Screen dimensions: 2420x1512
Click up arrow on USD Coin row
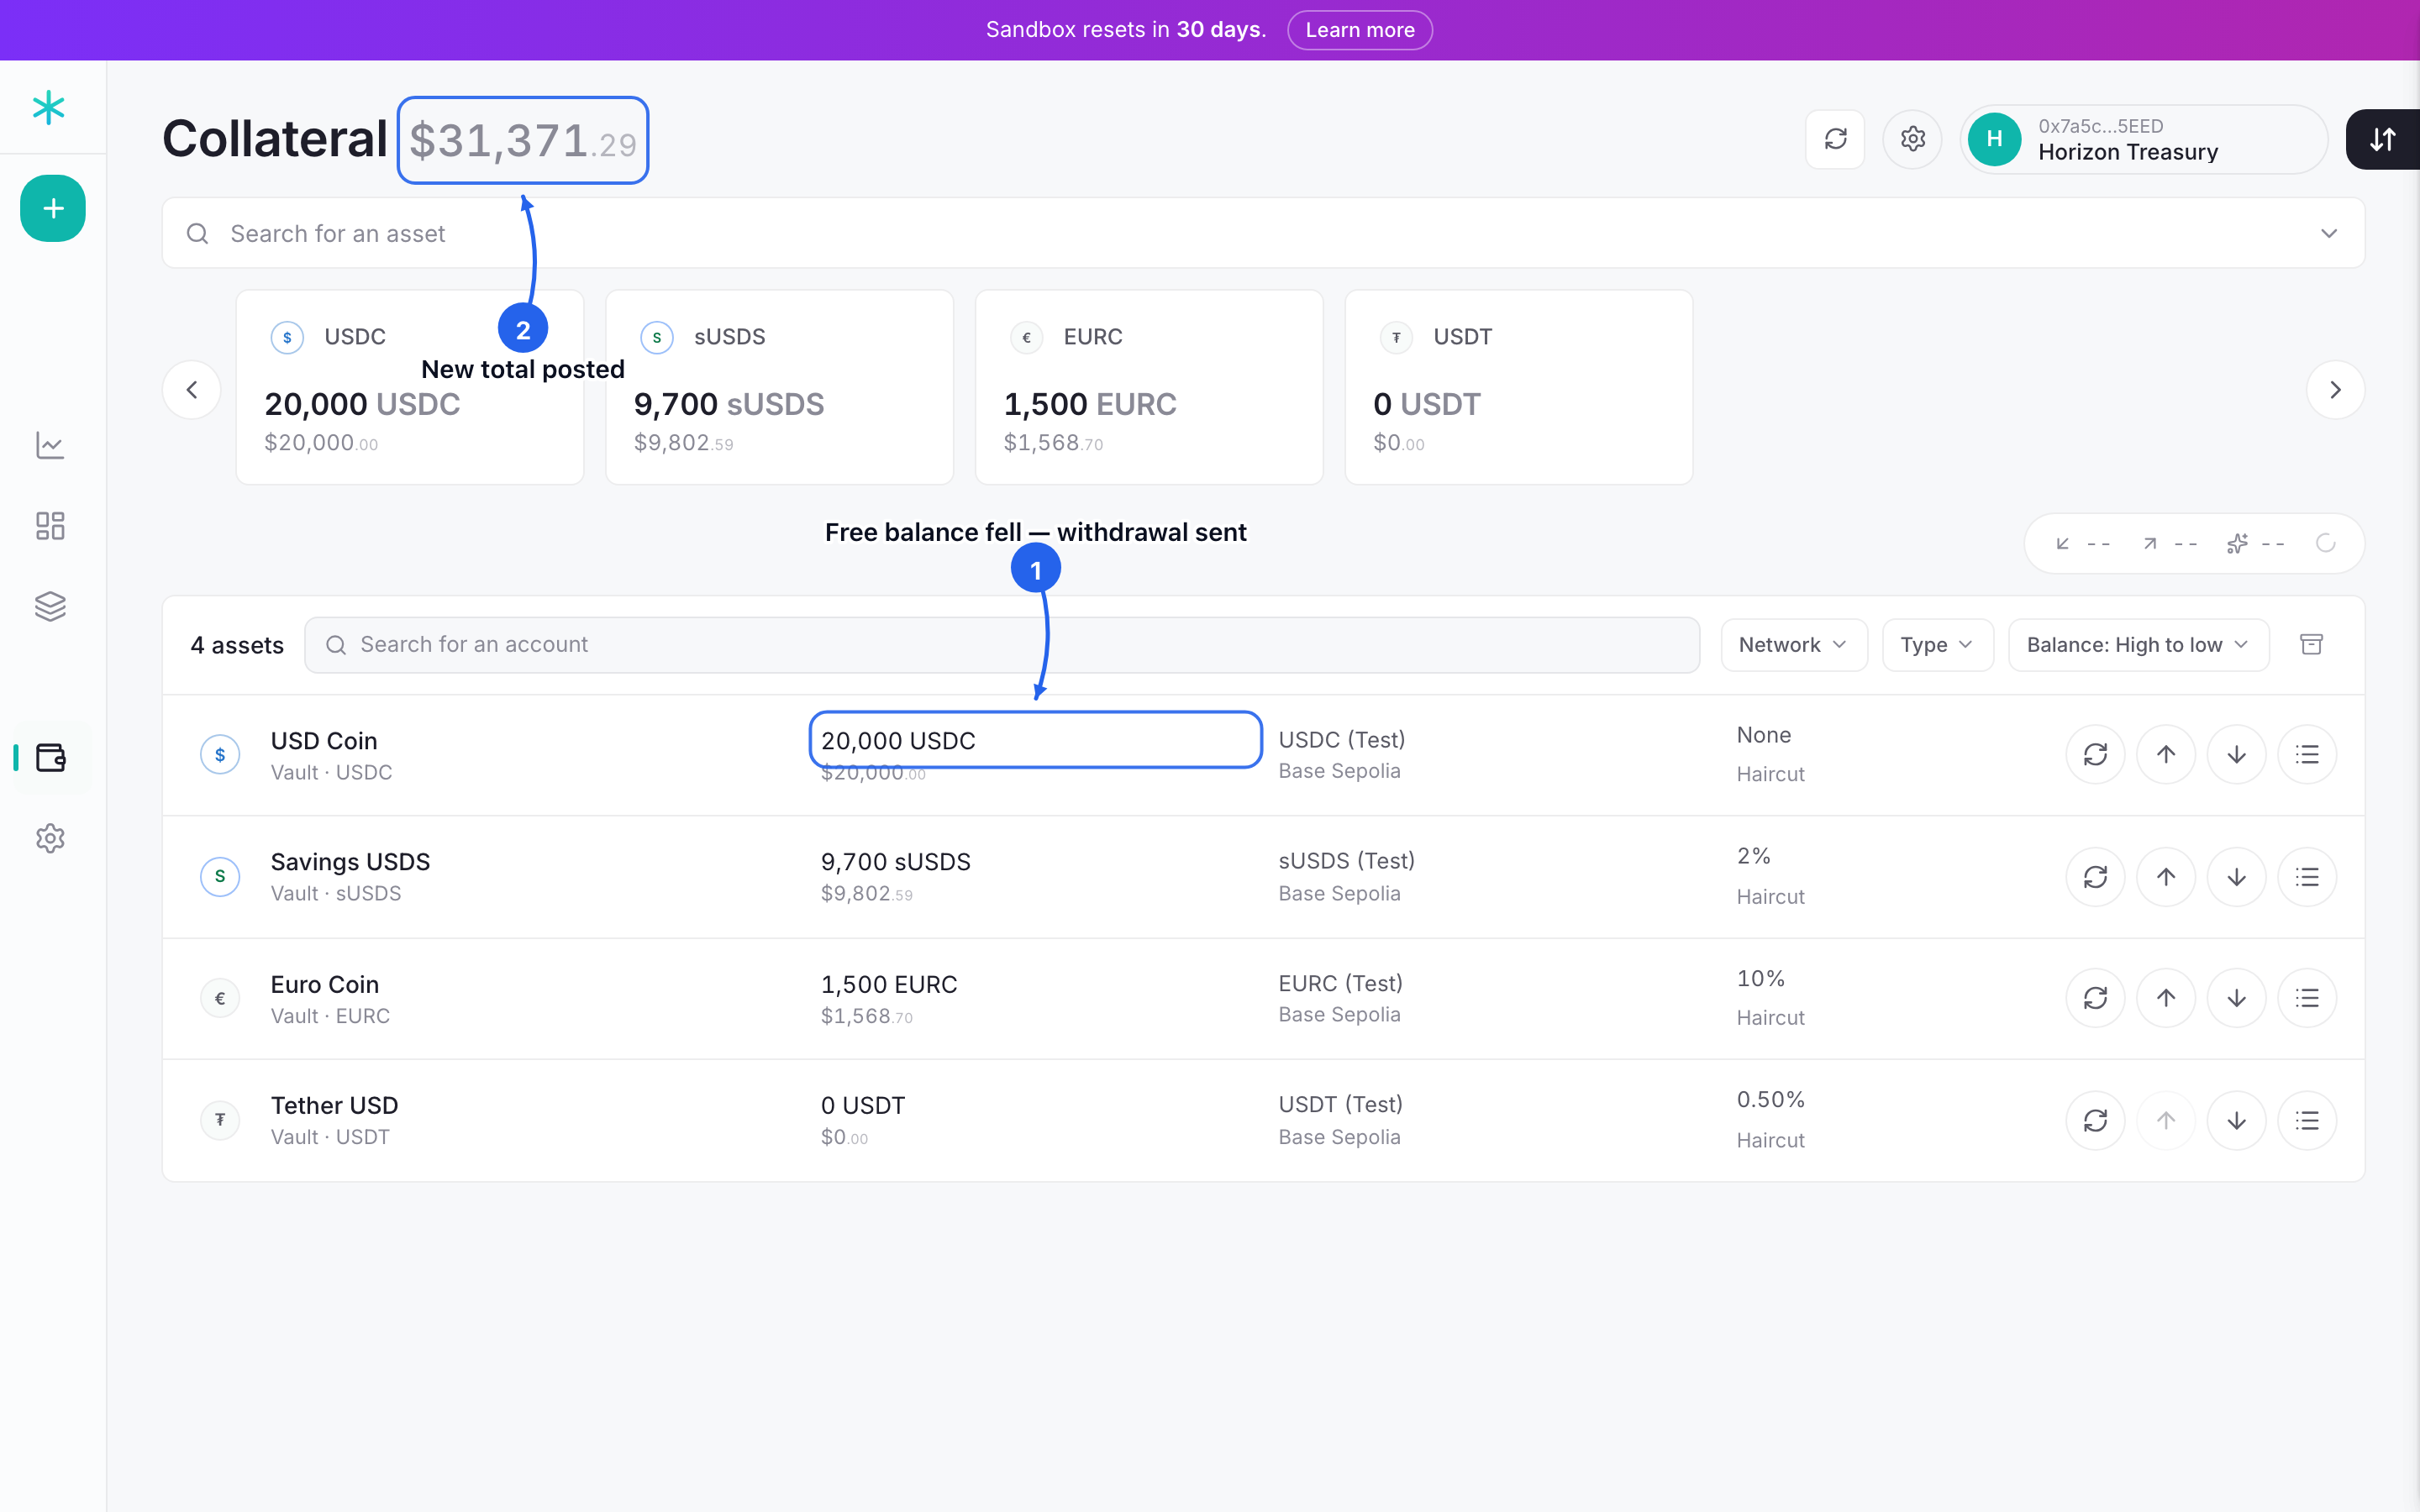coord(2166,754)
